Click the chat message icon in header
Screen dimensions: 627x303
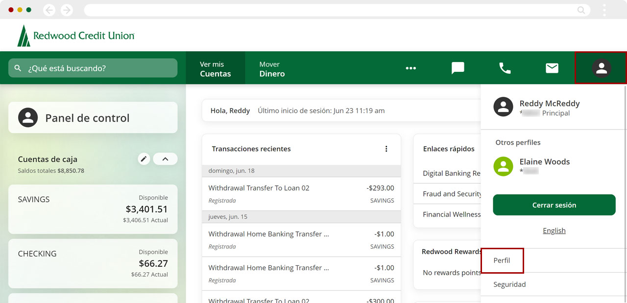click(x=458, y=68)
